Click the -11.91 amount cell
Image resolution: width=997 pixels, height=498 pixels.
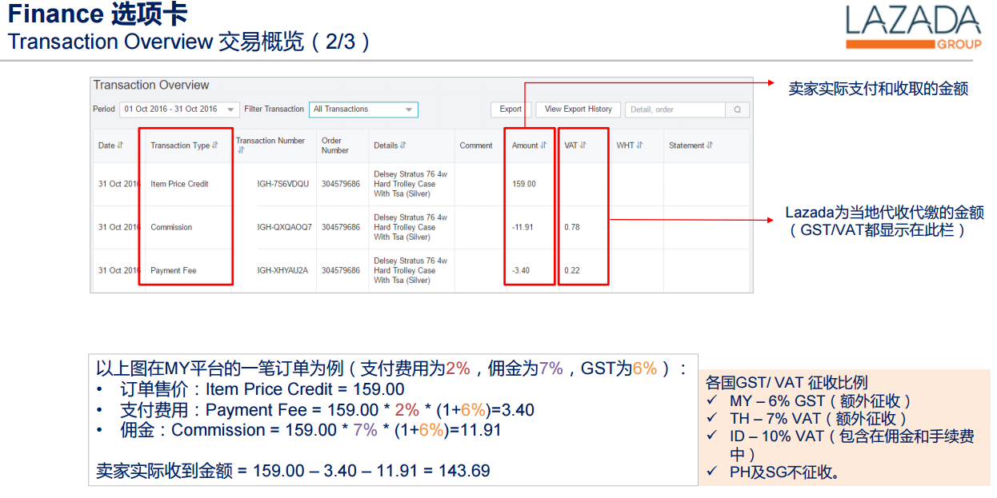pos(523,227)
